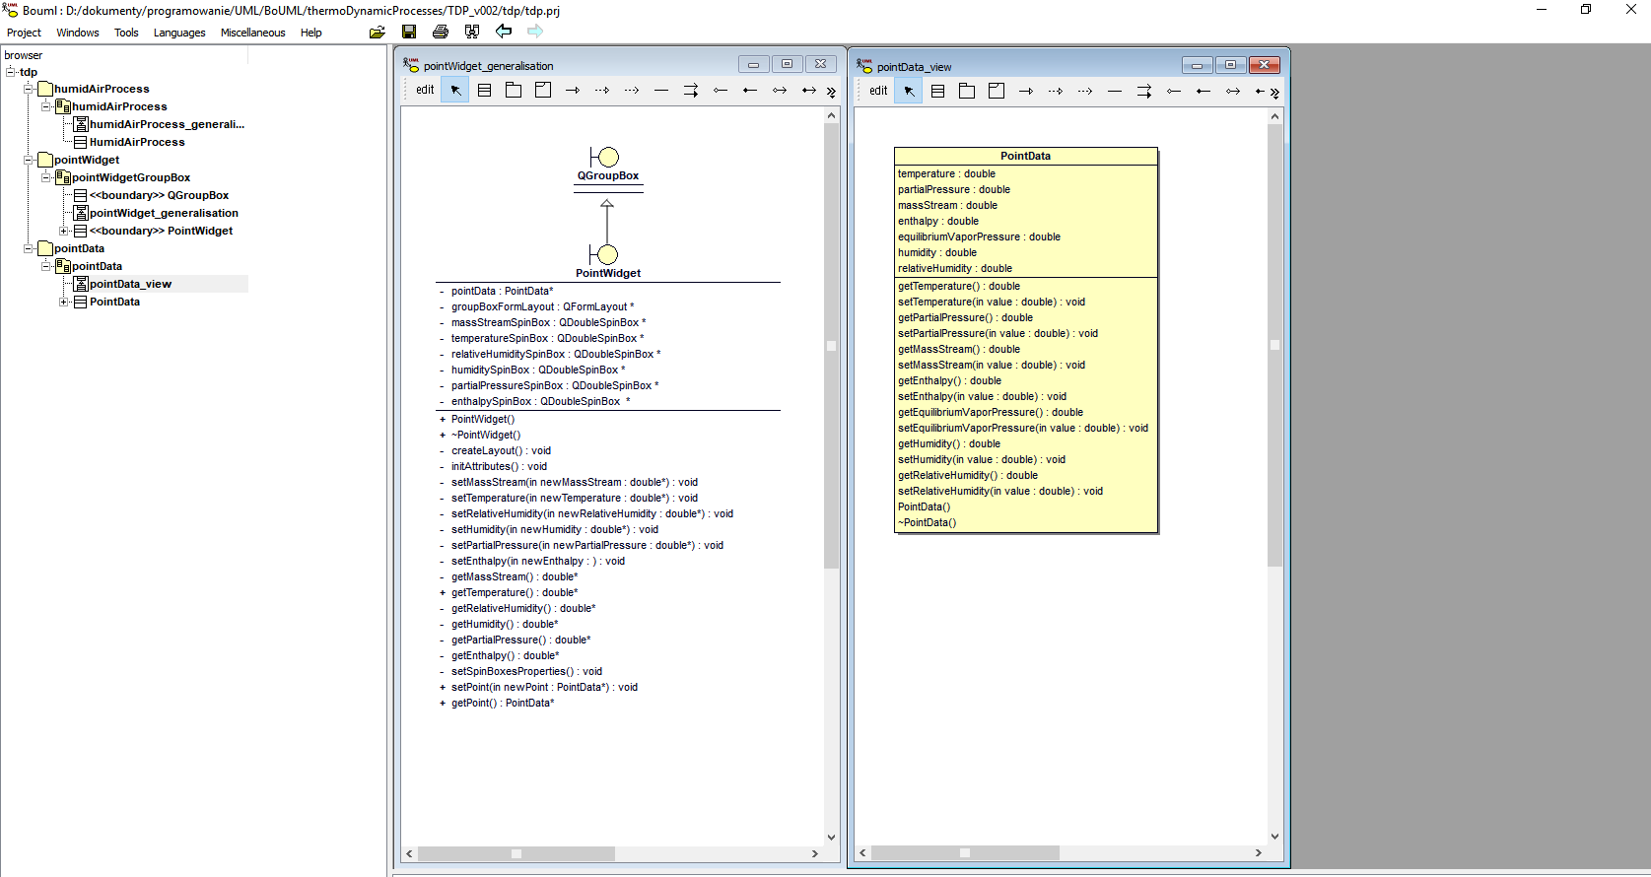Choose generalisation arrow tool in pointData_view
The height and width of the screenshot is (877, 1651).
tap(1026, 92)
